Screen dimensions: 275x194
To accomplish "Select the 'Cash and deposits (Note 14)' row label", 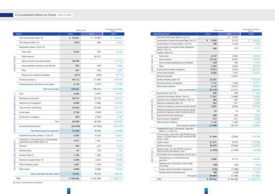I will click(31, 38).
